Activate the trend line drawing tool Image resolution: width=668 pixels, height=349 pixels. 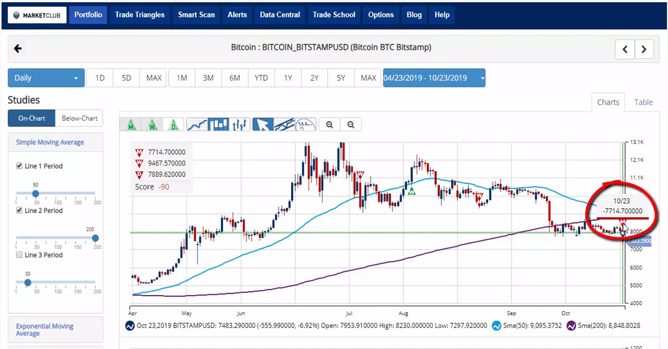pyautogui.click(x=284, y=124)
